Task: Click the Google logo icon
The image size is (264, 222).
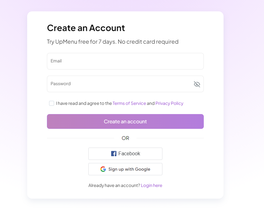Action: pyautogui.click(x=103, y=169)
